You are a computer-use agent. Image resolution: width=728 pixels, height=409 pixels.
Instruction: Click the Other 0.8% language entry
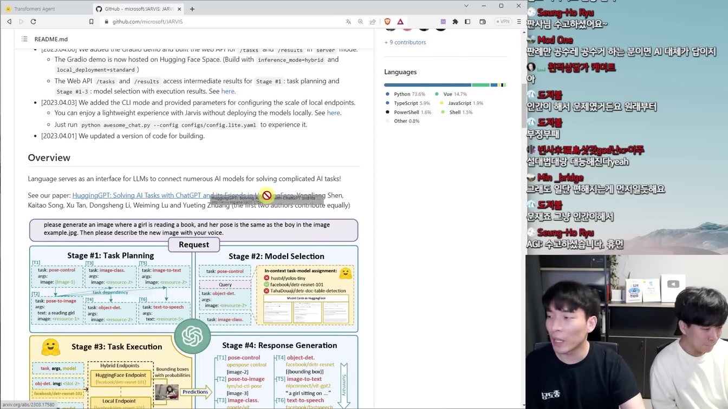click(x=402, y=121)
